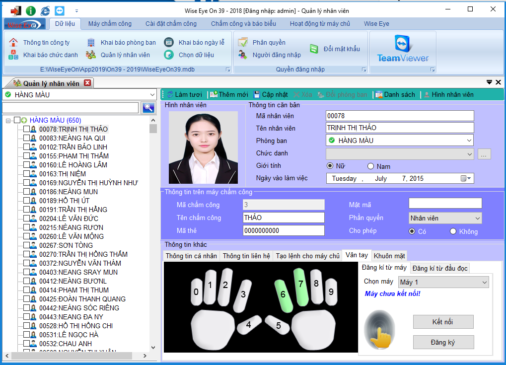Viewport: 506px width, 365px height.
Task: Click the Đăng ký button
Action: click(442, 342)
